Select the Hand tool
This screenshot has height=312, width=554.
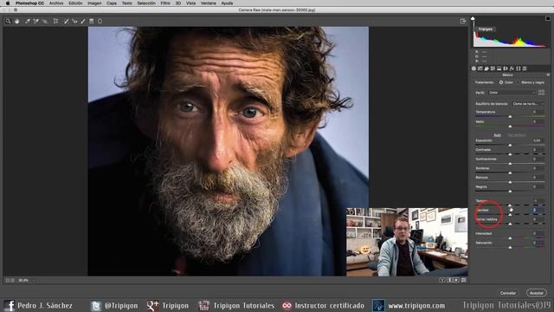point(16,21)
